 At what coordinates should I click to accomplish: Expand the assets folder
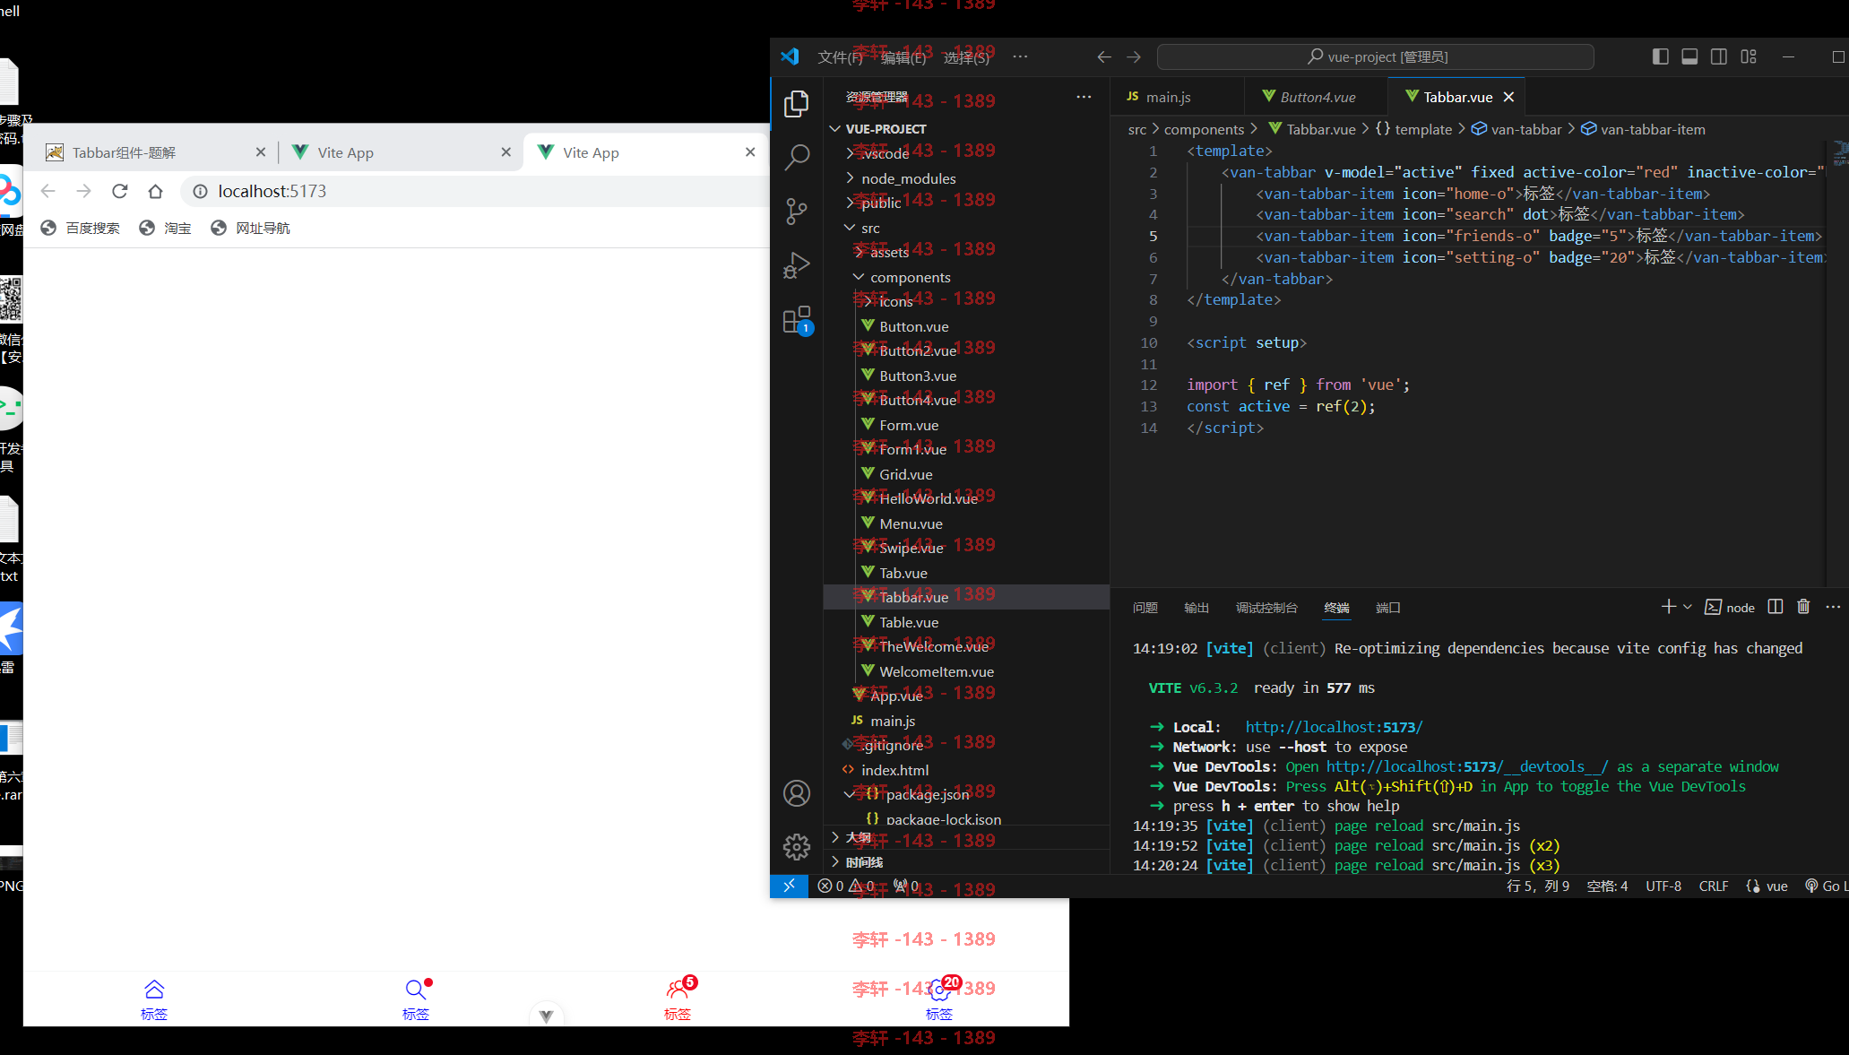(889, 252)
